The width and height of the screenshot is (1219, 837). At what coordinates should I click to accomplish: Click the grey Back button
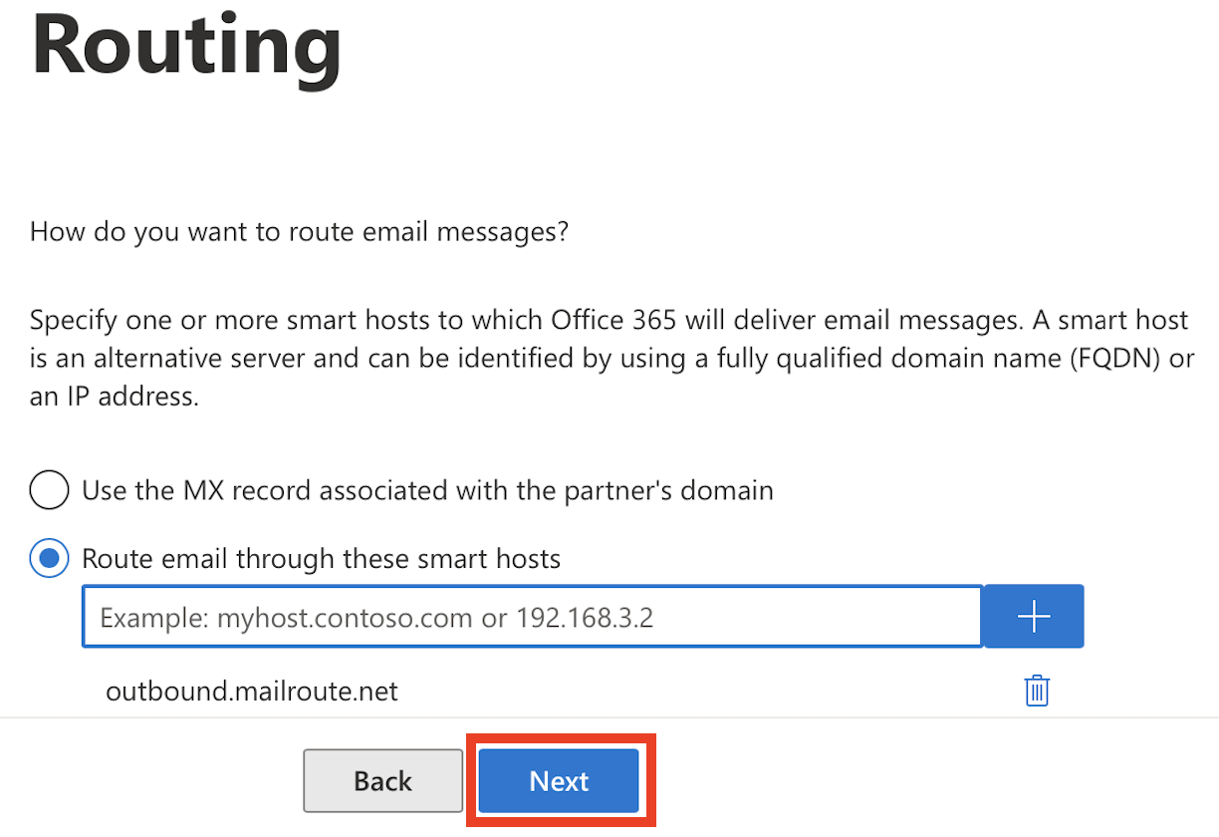pos(382,781)
